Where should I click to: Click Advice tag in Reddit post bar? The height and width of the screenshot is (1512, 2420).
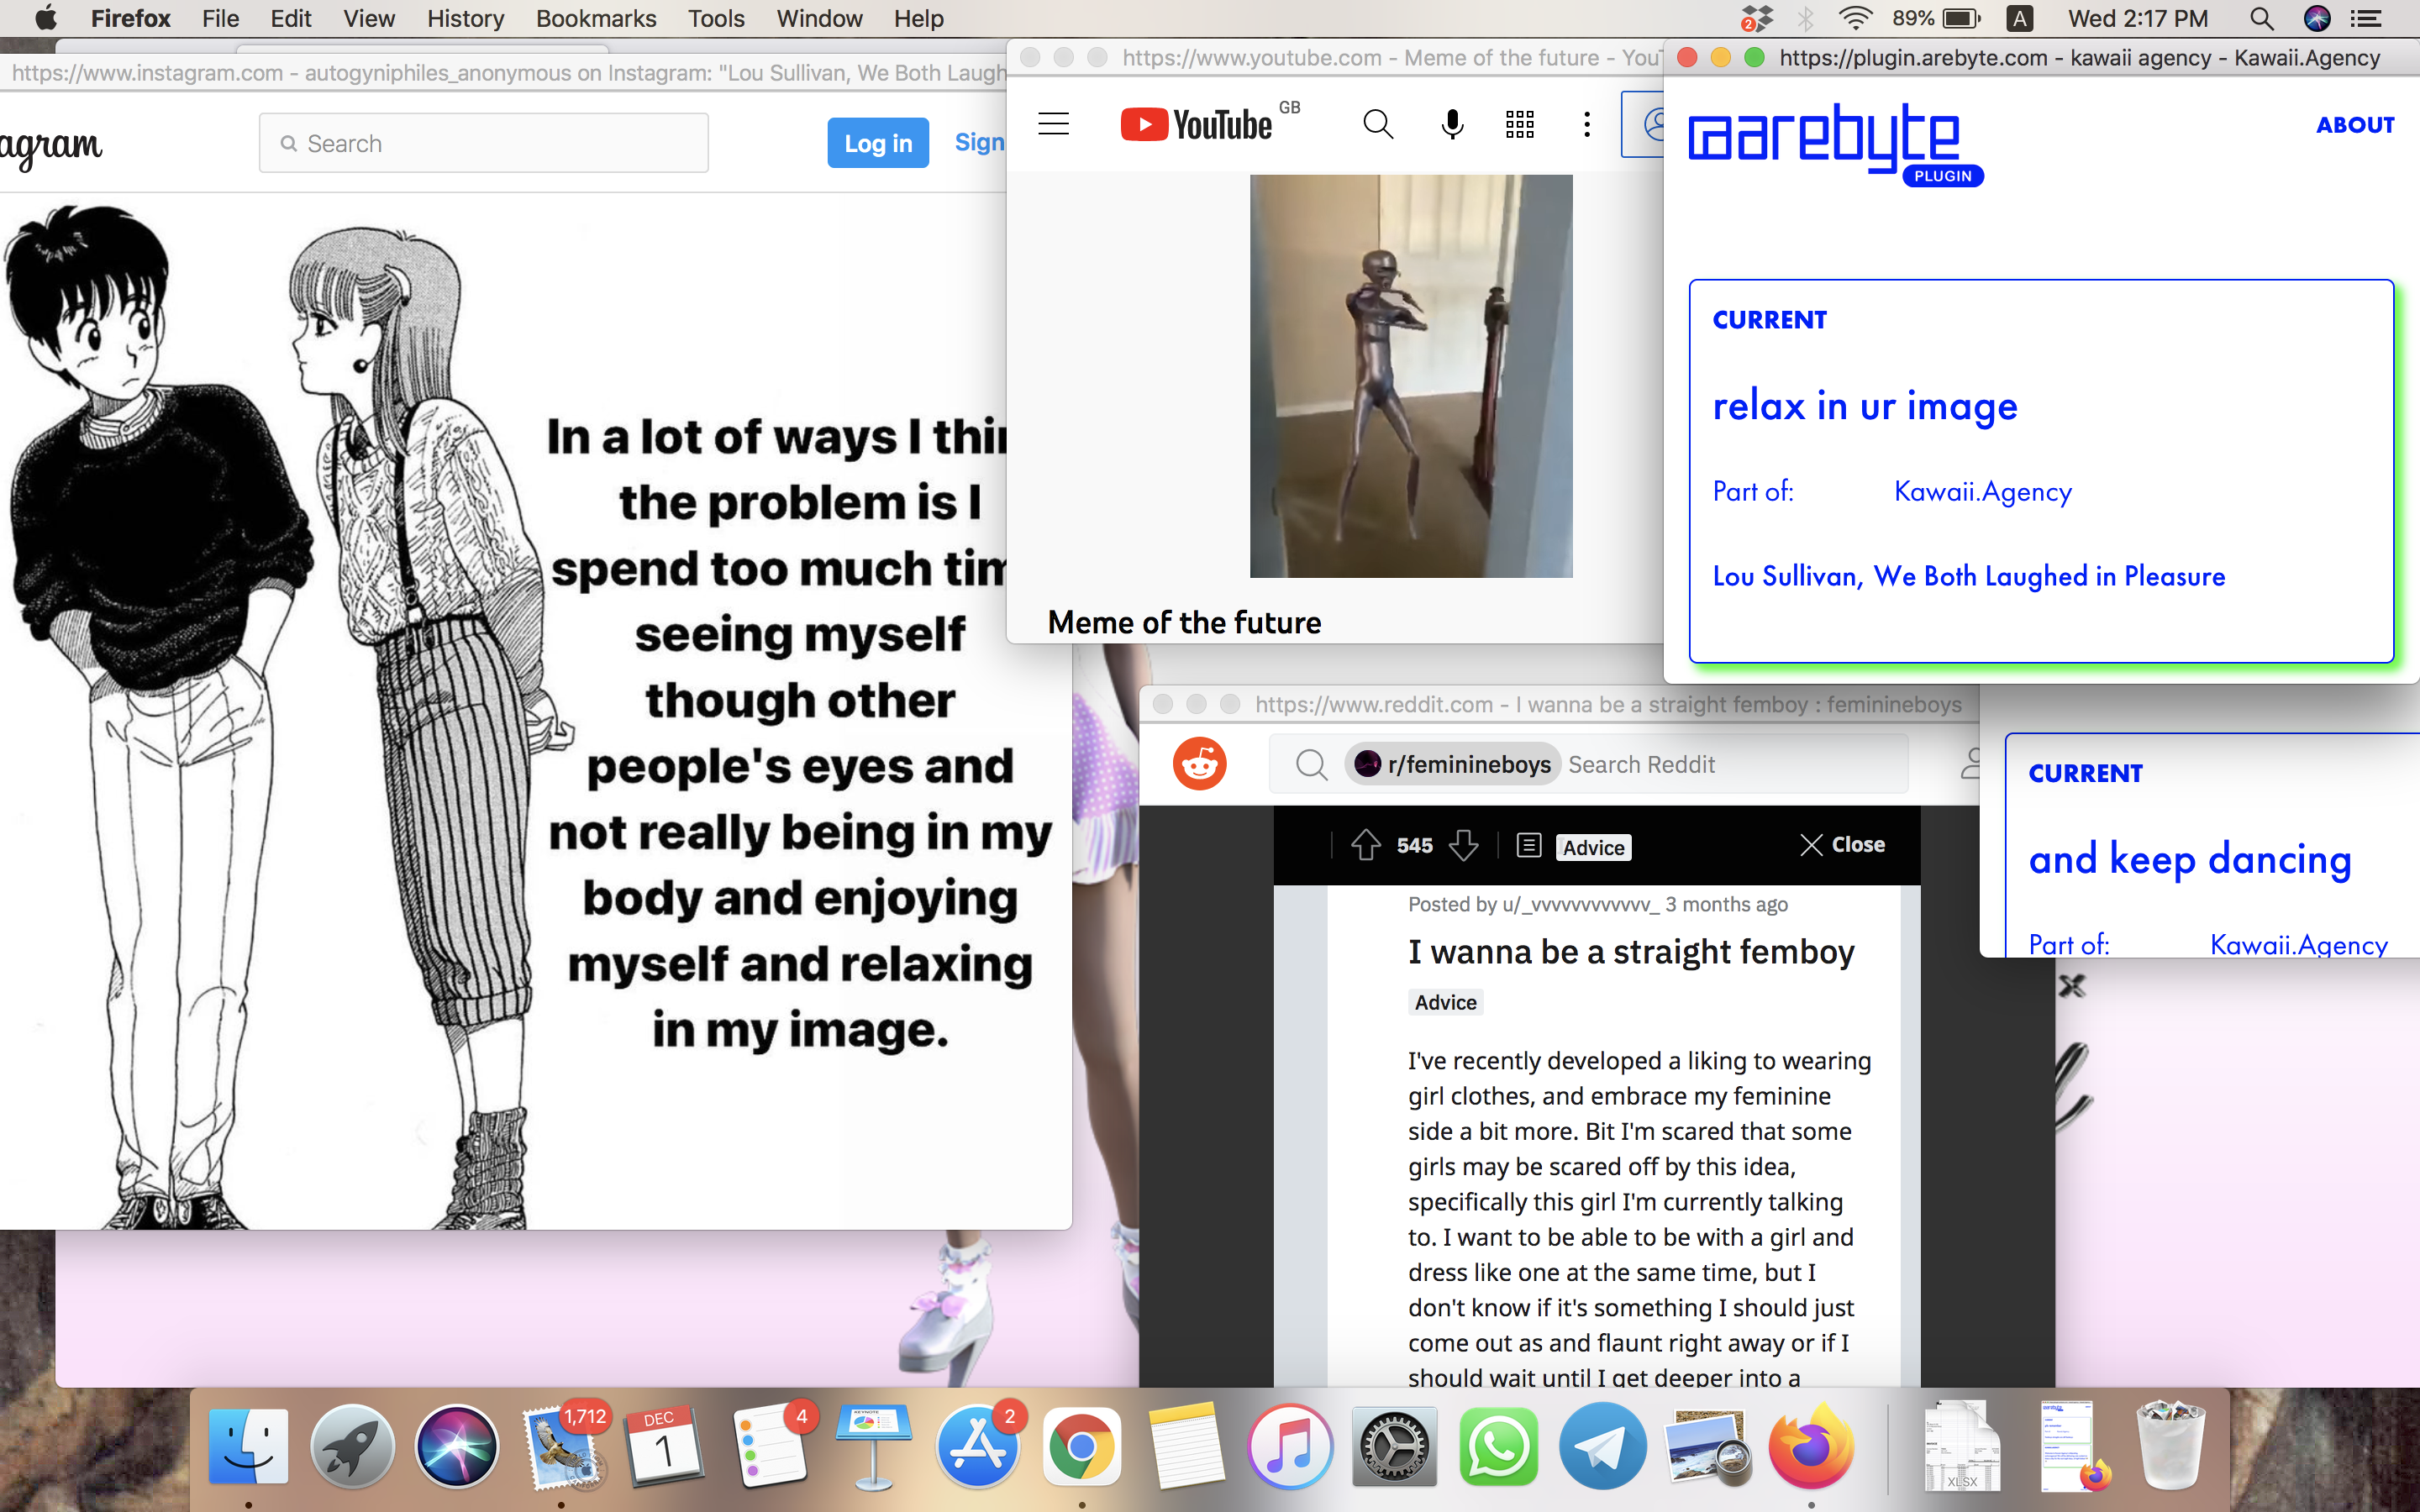pyautogui.click(x=1594, y=847)
